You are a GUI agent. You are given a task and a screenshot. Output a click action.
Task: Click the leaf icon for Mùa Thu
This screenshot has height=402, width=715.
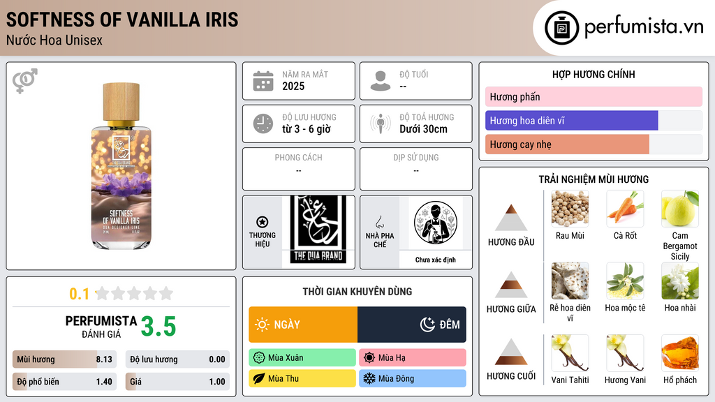[259, 378]
